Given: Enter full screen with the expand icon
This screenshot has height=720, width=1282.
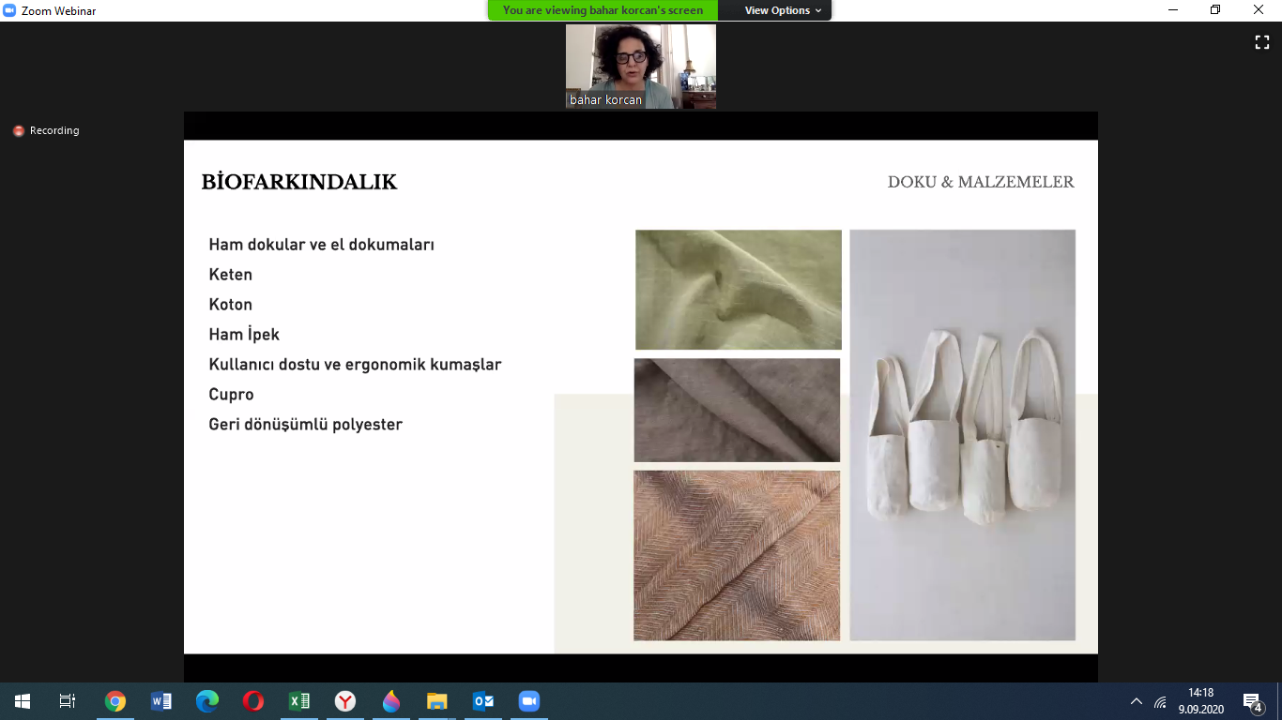Looking at the screenshot, I should [x=1262, y=42].
